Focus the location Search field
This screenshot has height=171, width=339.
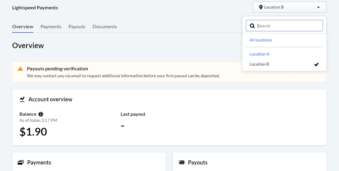pyautogui.click(x=284, y=26)
